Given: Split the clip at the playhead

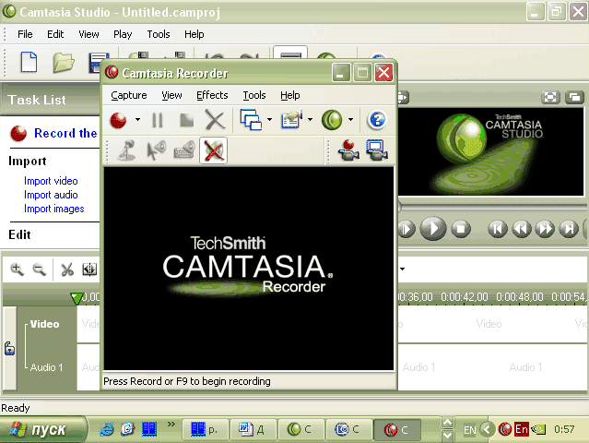Looking at the screenshot, I should pos(89,269).
